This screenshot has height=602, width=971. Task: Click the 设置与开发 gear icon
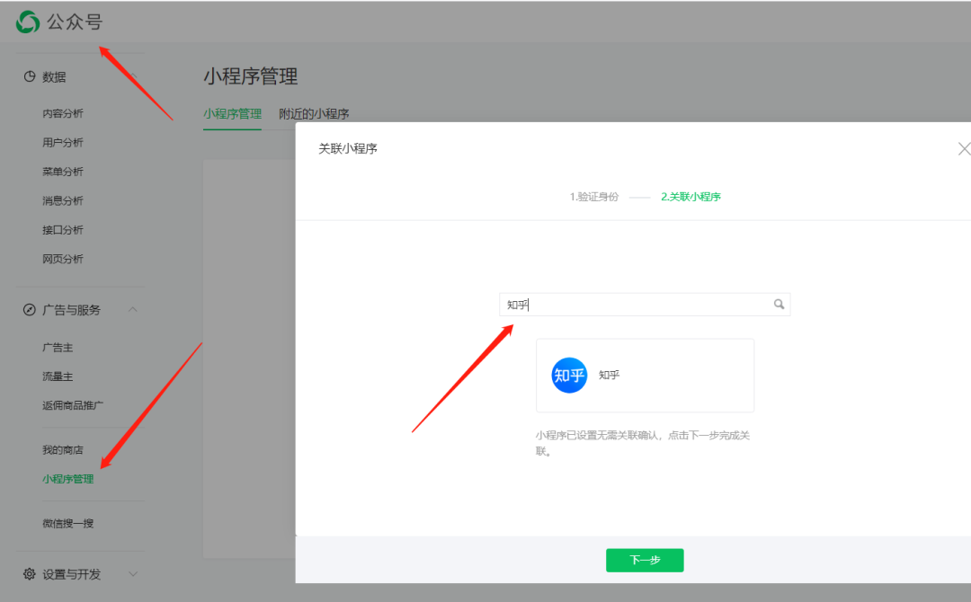pos(29,574)
